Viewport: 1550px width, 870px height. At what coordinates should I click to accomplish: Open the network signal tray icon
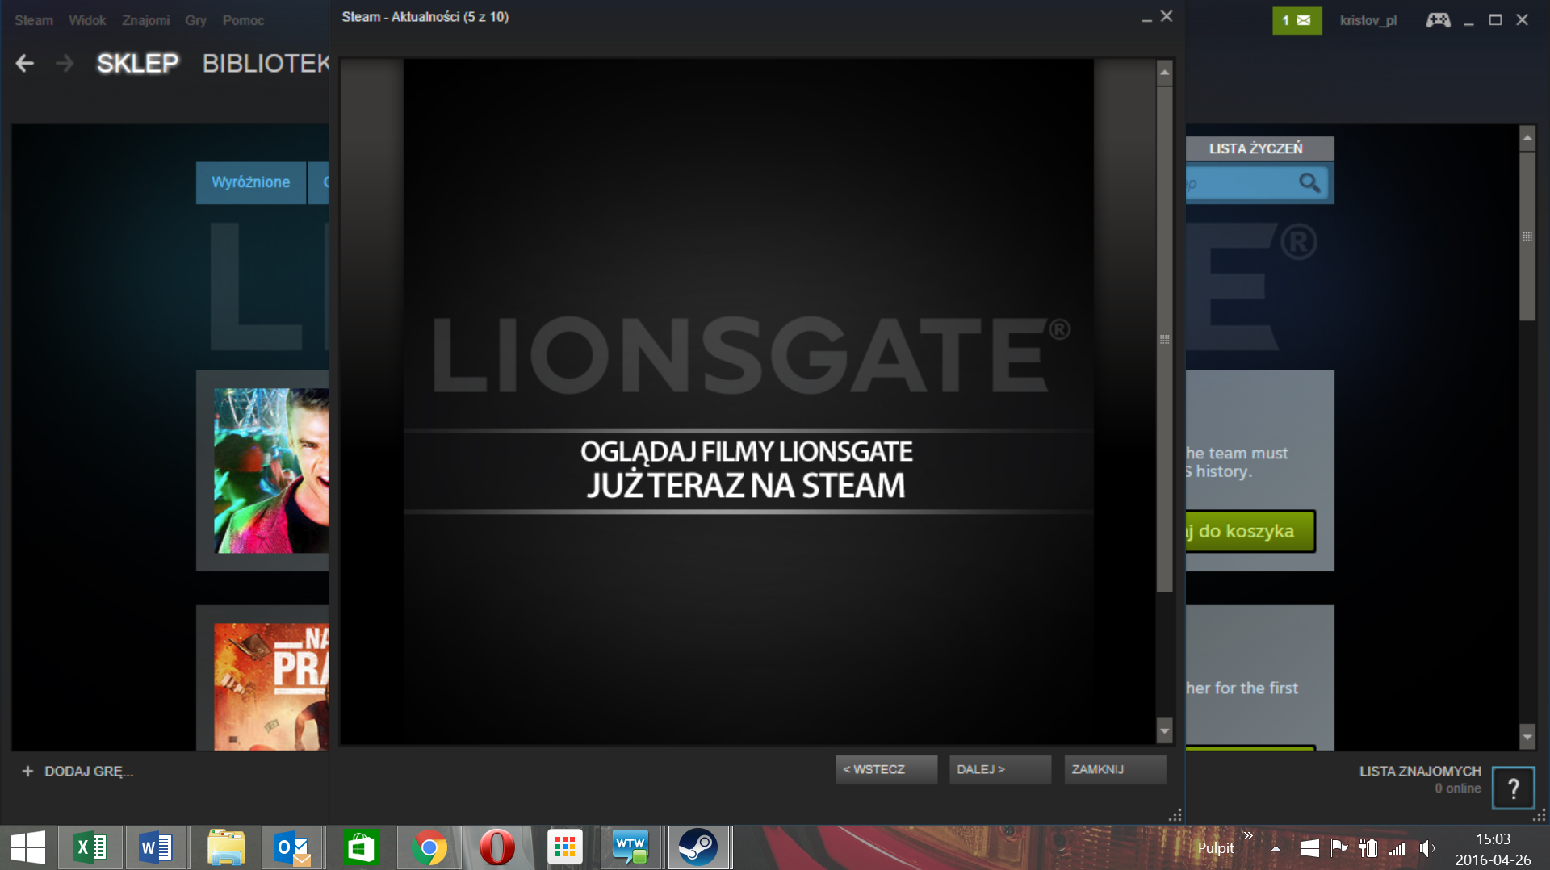1397,848
